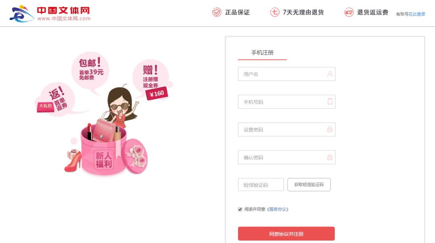This screenshot has width=435, height=243.
Task: Focus the 确认密码 input field
Action: coord(287,157)
